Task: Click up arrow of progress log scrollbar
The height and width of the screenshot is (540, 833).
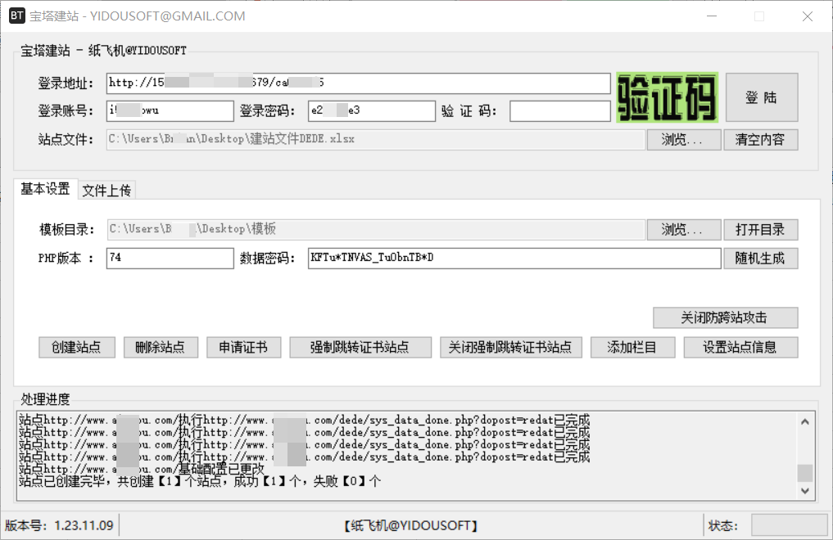Action: click(805, 421)
